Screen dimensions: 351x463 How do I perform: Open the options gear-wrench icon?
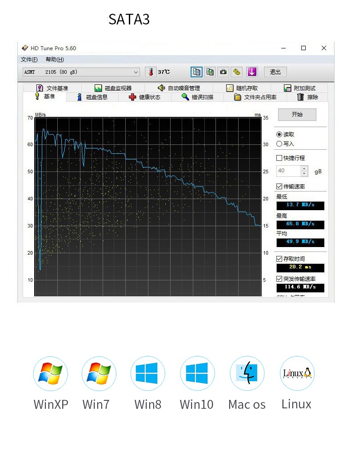point(237,72)
